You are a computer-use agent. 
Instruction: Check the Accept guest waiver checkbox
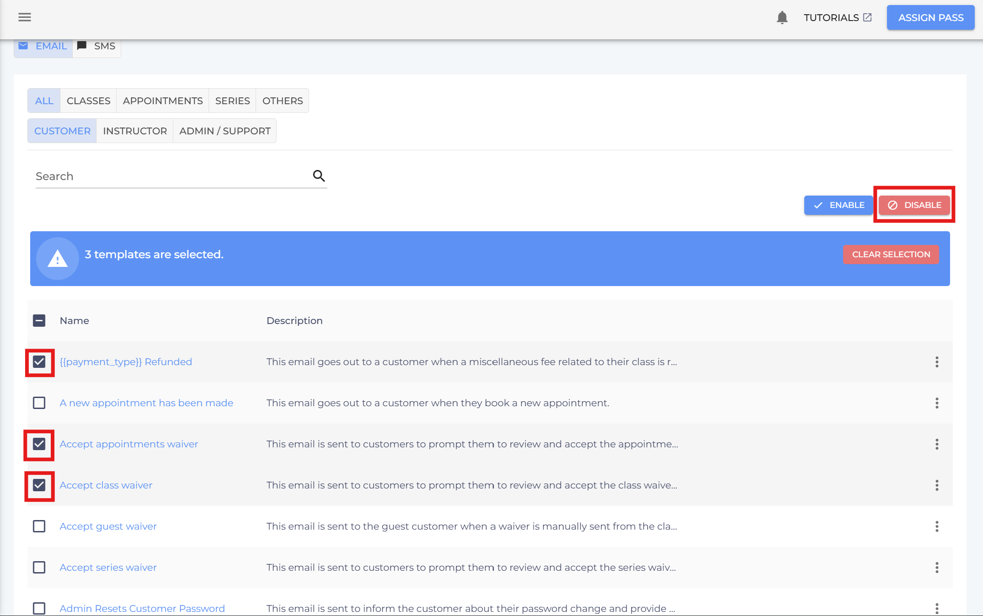(x=39, y=526)
